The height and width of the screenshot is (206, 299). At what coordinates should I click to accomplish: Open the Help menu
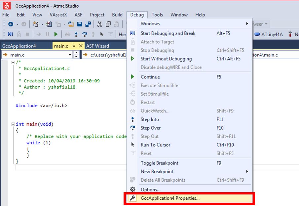pyautogui.click(x=200, y=15)
